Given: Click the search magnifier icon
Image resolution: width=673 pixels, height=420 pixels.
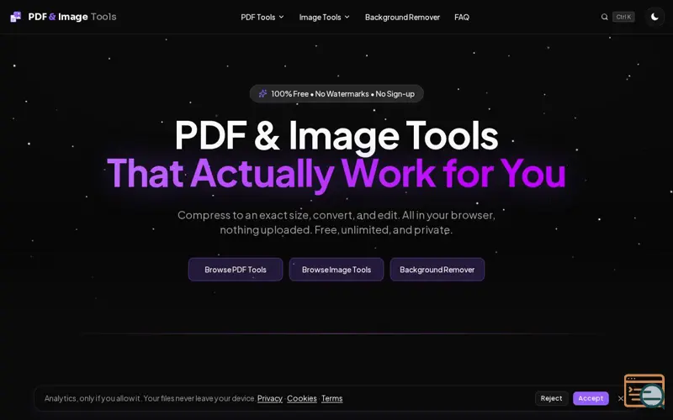Looking at the screenshot, I should point(604,17).
